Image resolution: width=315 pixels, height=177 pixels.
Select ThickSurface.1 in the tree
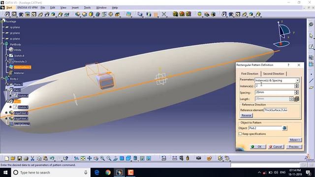point(22,67)
